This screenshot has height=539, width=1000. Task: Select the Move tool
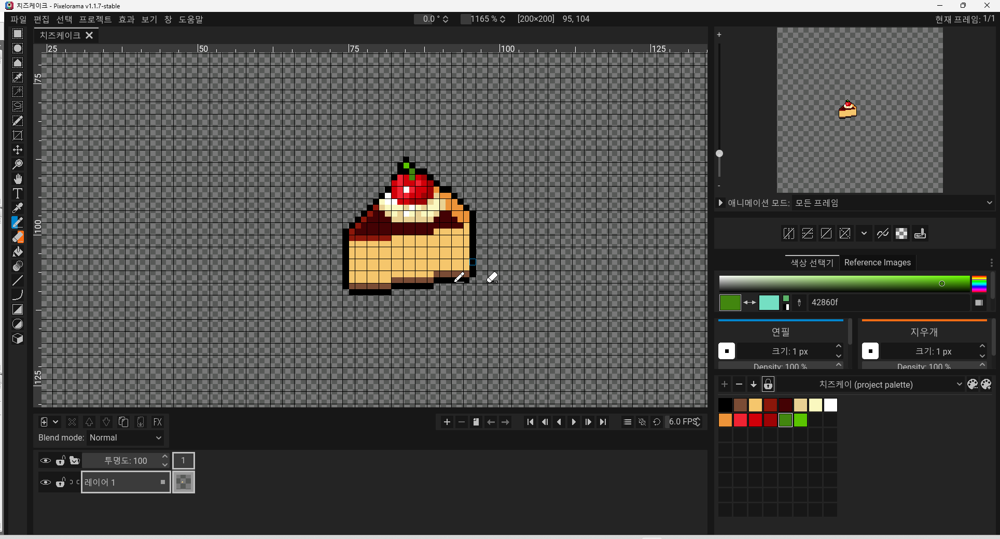18,150
